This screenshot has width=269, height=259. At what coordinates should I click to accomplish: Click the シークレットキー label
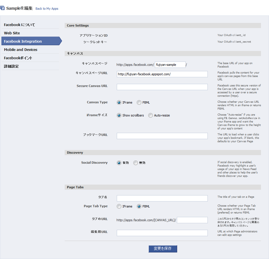(x=95, y=42)
